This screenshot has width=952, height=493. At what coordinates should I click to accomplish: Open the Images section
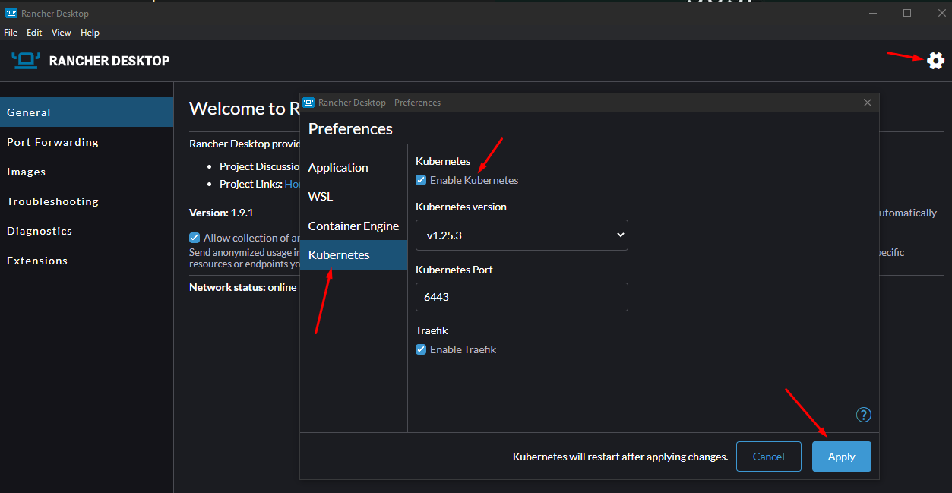(26, 172)
